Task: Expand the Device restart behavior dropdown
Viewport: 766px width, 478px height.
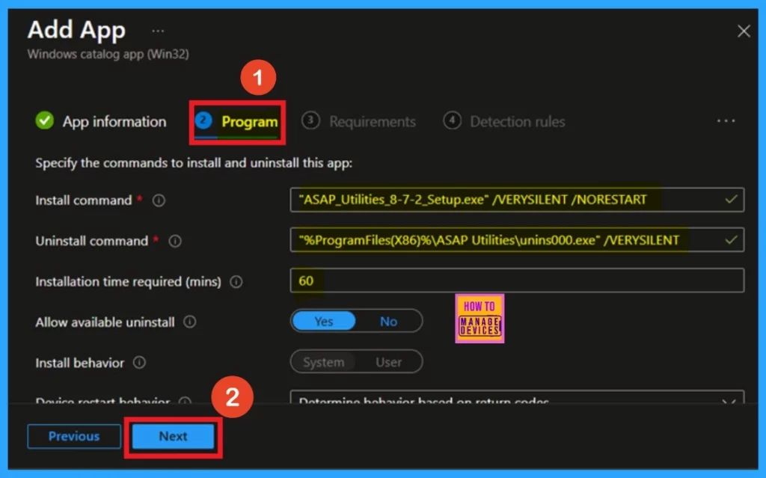Action: [x=517, y=397]
